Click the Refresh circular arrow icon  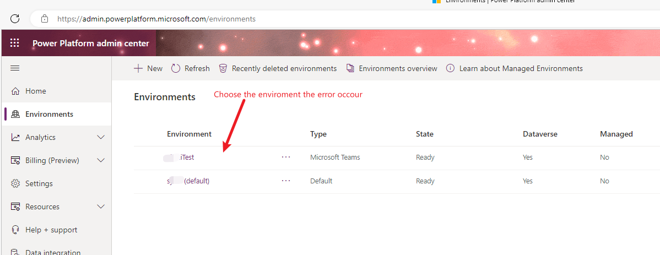(176, 68)
